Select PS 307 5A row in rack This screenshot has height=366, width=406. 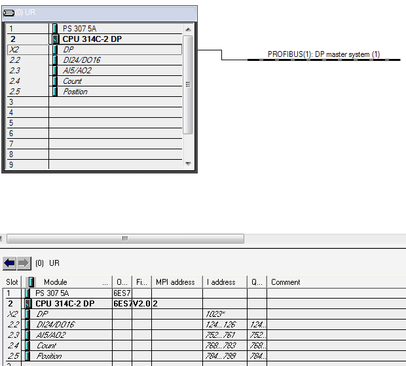tap(94, 28)
